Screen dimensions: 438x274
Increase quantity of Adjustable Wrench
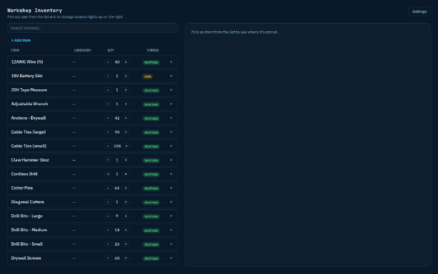[x=126, y=104]
